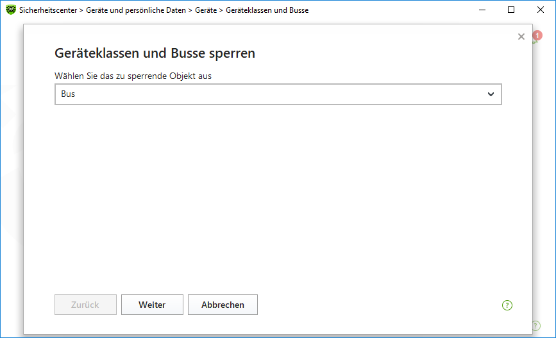556x338 pixels.
Task: Click the Geräteklassen und Busse sperren heading
Action: [x=155, y=53]
